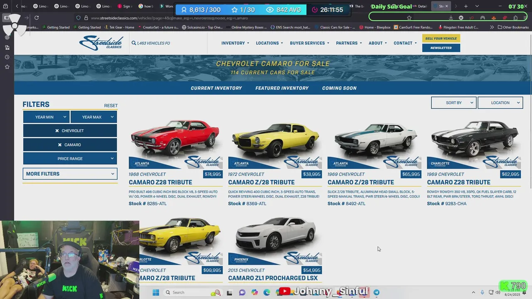Open the sidebar bookmarks star icon
Screen dimensions: 532x299
click(7, 67)
